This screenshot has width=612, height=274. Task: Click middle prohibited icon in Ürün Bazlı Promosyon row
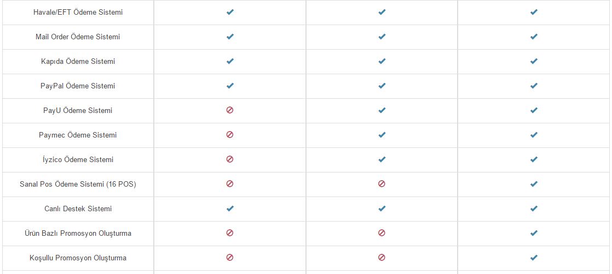tap(382, 233)
